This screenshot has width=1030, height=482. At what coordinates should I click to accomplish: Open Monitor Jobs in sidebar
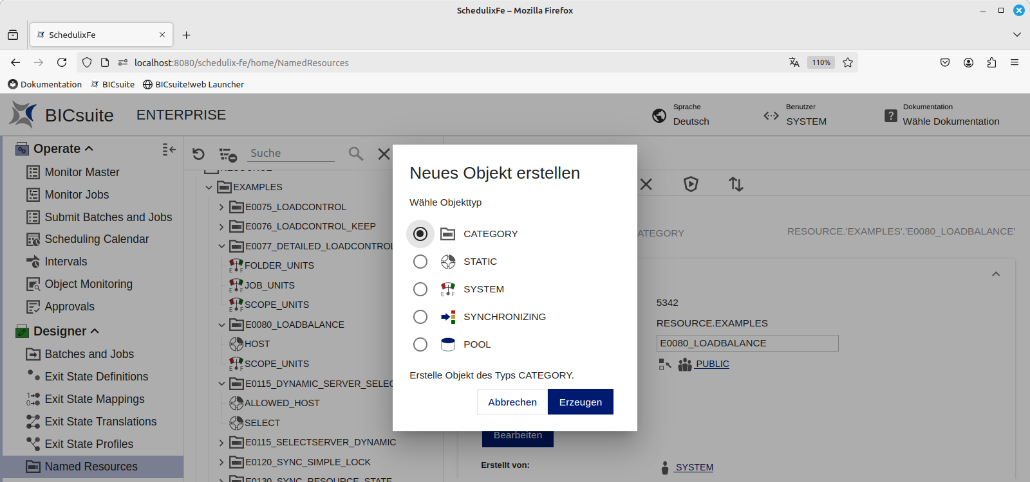(x=77, y=195)
